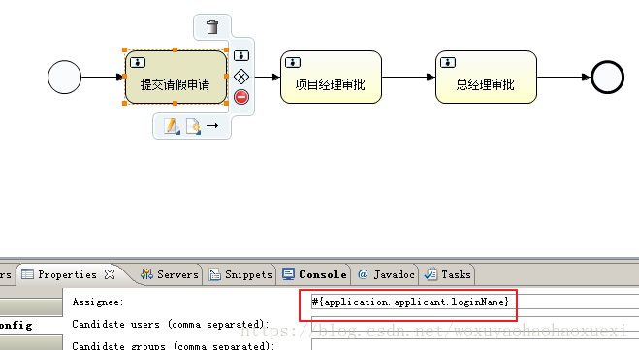Switch to the Properties tab
Viewport: 639px width, 350px height.
click(x=67, y=274)
